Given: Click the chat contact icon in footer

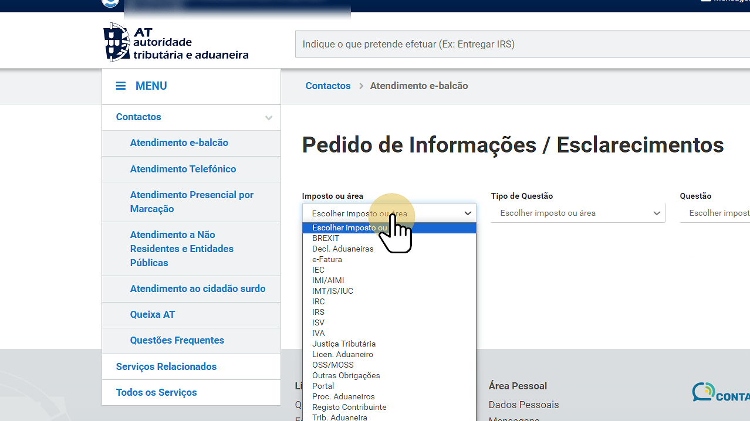Looking at the screenshot, I should tap(703, 392).
